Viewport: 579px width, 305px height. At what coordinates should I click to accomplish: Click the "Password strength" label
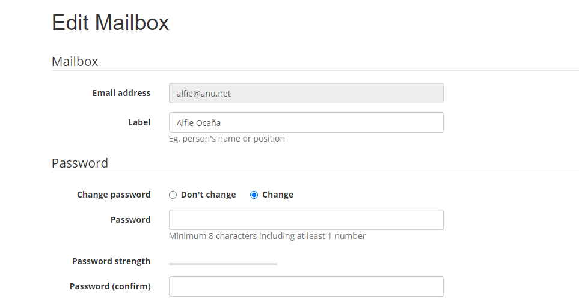111,261
